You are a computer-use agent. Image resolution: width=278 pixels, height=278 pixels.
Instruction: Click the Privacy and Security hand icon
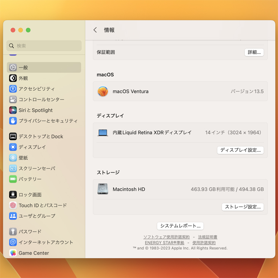pos(13,121)
